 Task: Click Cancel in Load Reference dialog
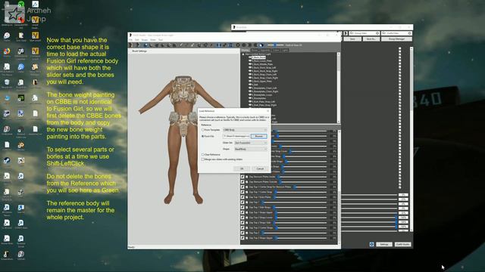[260, 168]
